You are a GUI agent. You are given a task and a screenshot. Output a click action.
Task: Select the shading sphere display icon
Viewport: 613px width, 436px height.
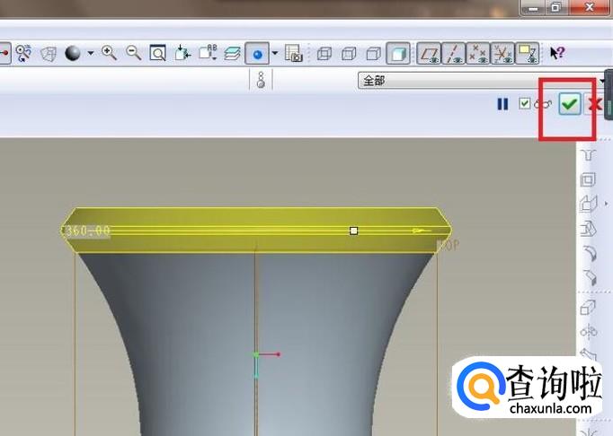click(x=72, y=53)
